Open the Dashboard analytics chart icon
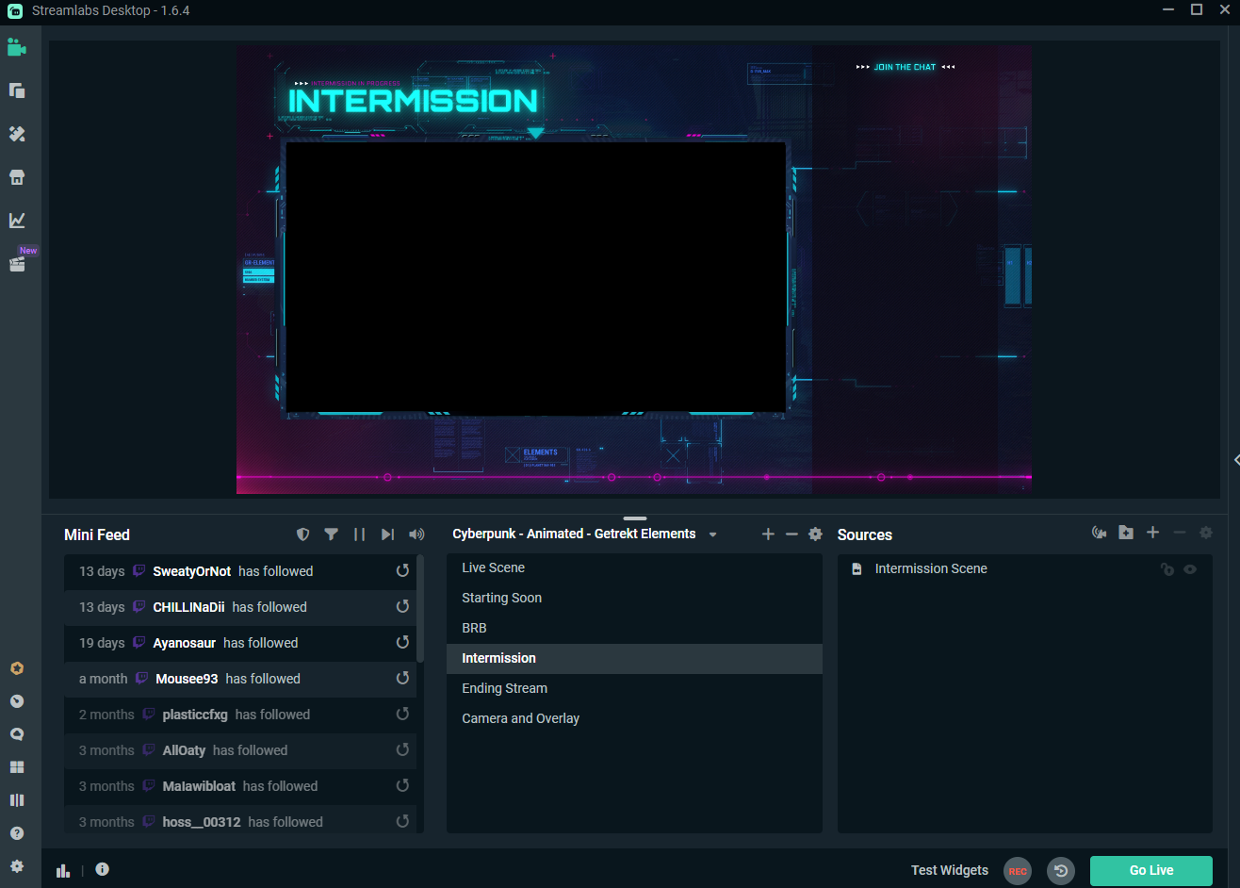 pos(16,221)
